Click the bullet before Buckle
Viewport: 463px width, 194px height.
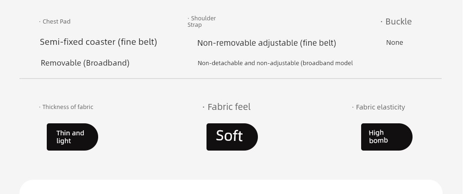click(x=382, y=22)
